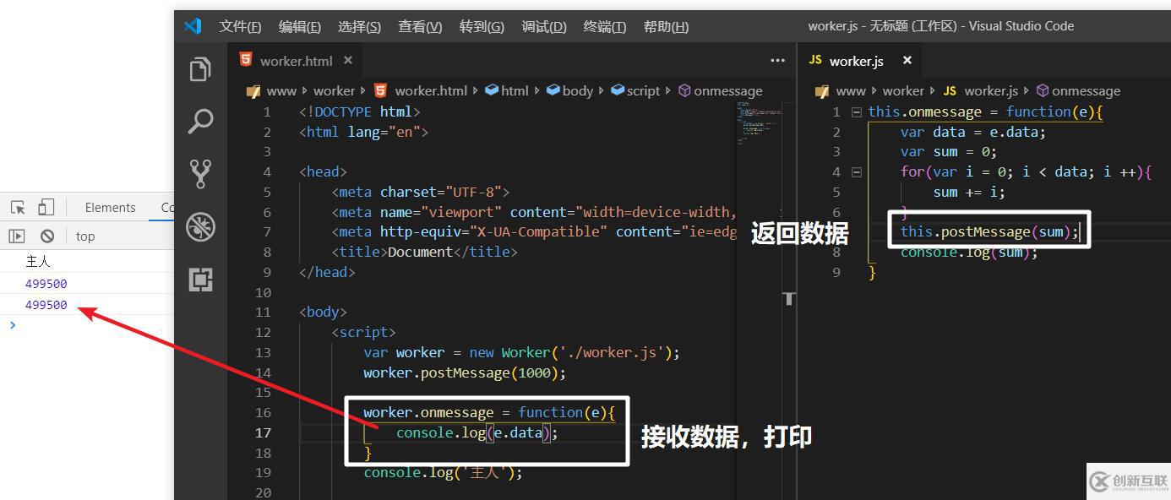The image size is (1171, 500).
Task: Click the minimap of worker.html editor
Action: (758, 122)
